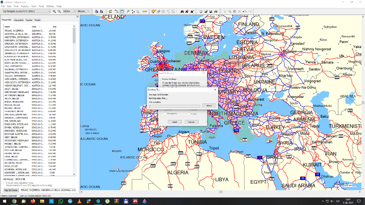Open VLC cone icon in taskbar
This screenshot has width=365, height=205.
(x=79, y=201)
